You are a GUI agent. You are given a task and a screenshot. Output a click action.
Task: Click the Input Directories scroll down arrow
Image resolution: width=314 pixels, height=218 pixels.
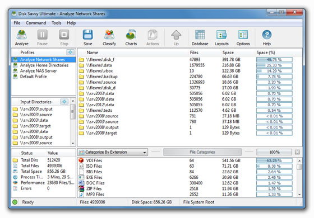coord(73,143)
